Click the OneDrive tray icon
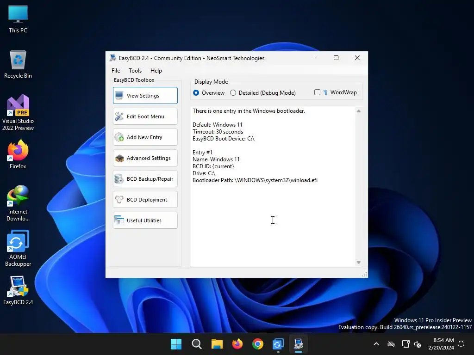474x355 pixels. coord(391,344)
